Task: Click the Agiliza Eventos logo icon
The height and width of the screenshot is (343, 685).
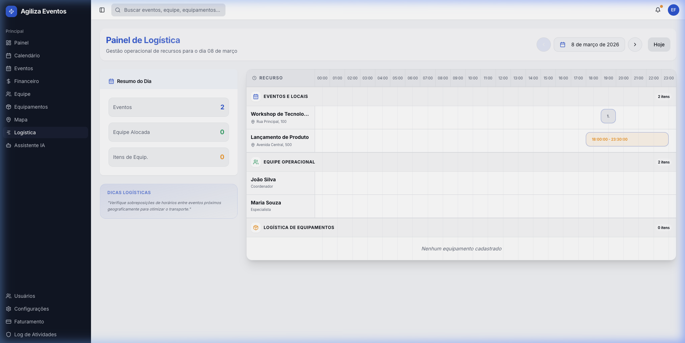Action: click(x=11, y=11)
